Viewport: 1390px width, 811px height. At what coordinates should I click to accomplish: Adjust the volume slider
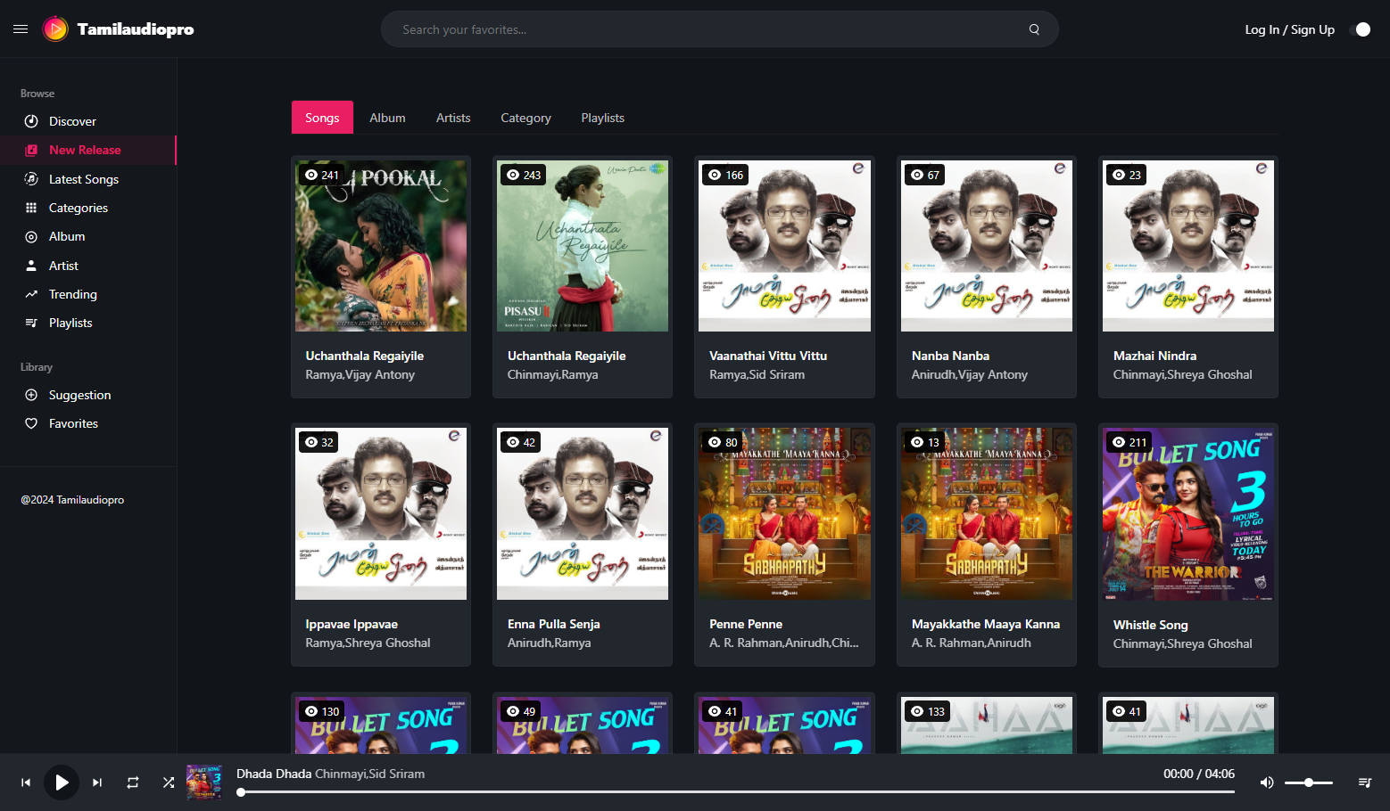tap(1309, 782)
